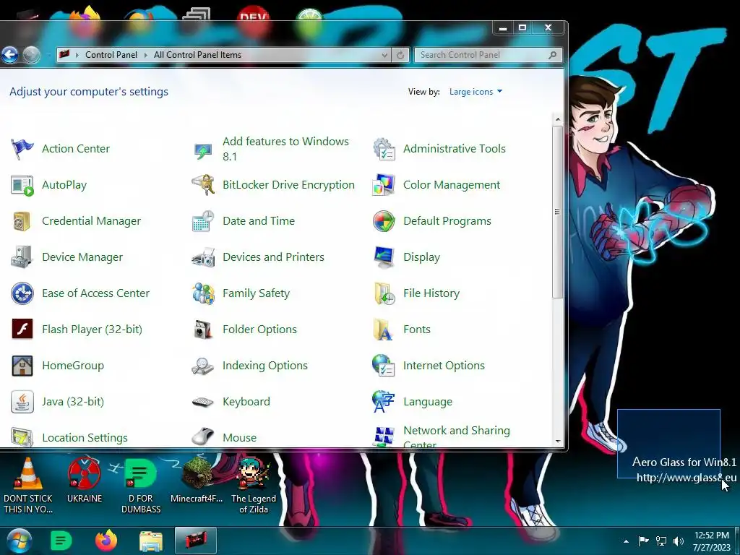740x555 pixels.
Task: Open the Family Safety icon
Action: (203, 293)
